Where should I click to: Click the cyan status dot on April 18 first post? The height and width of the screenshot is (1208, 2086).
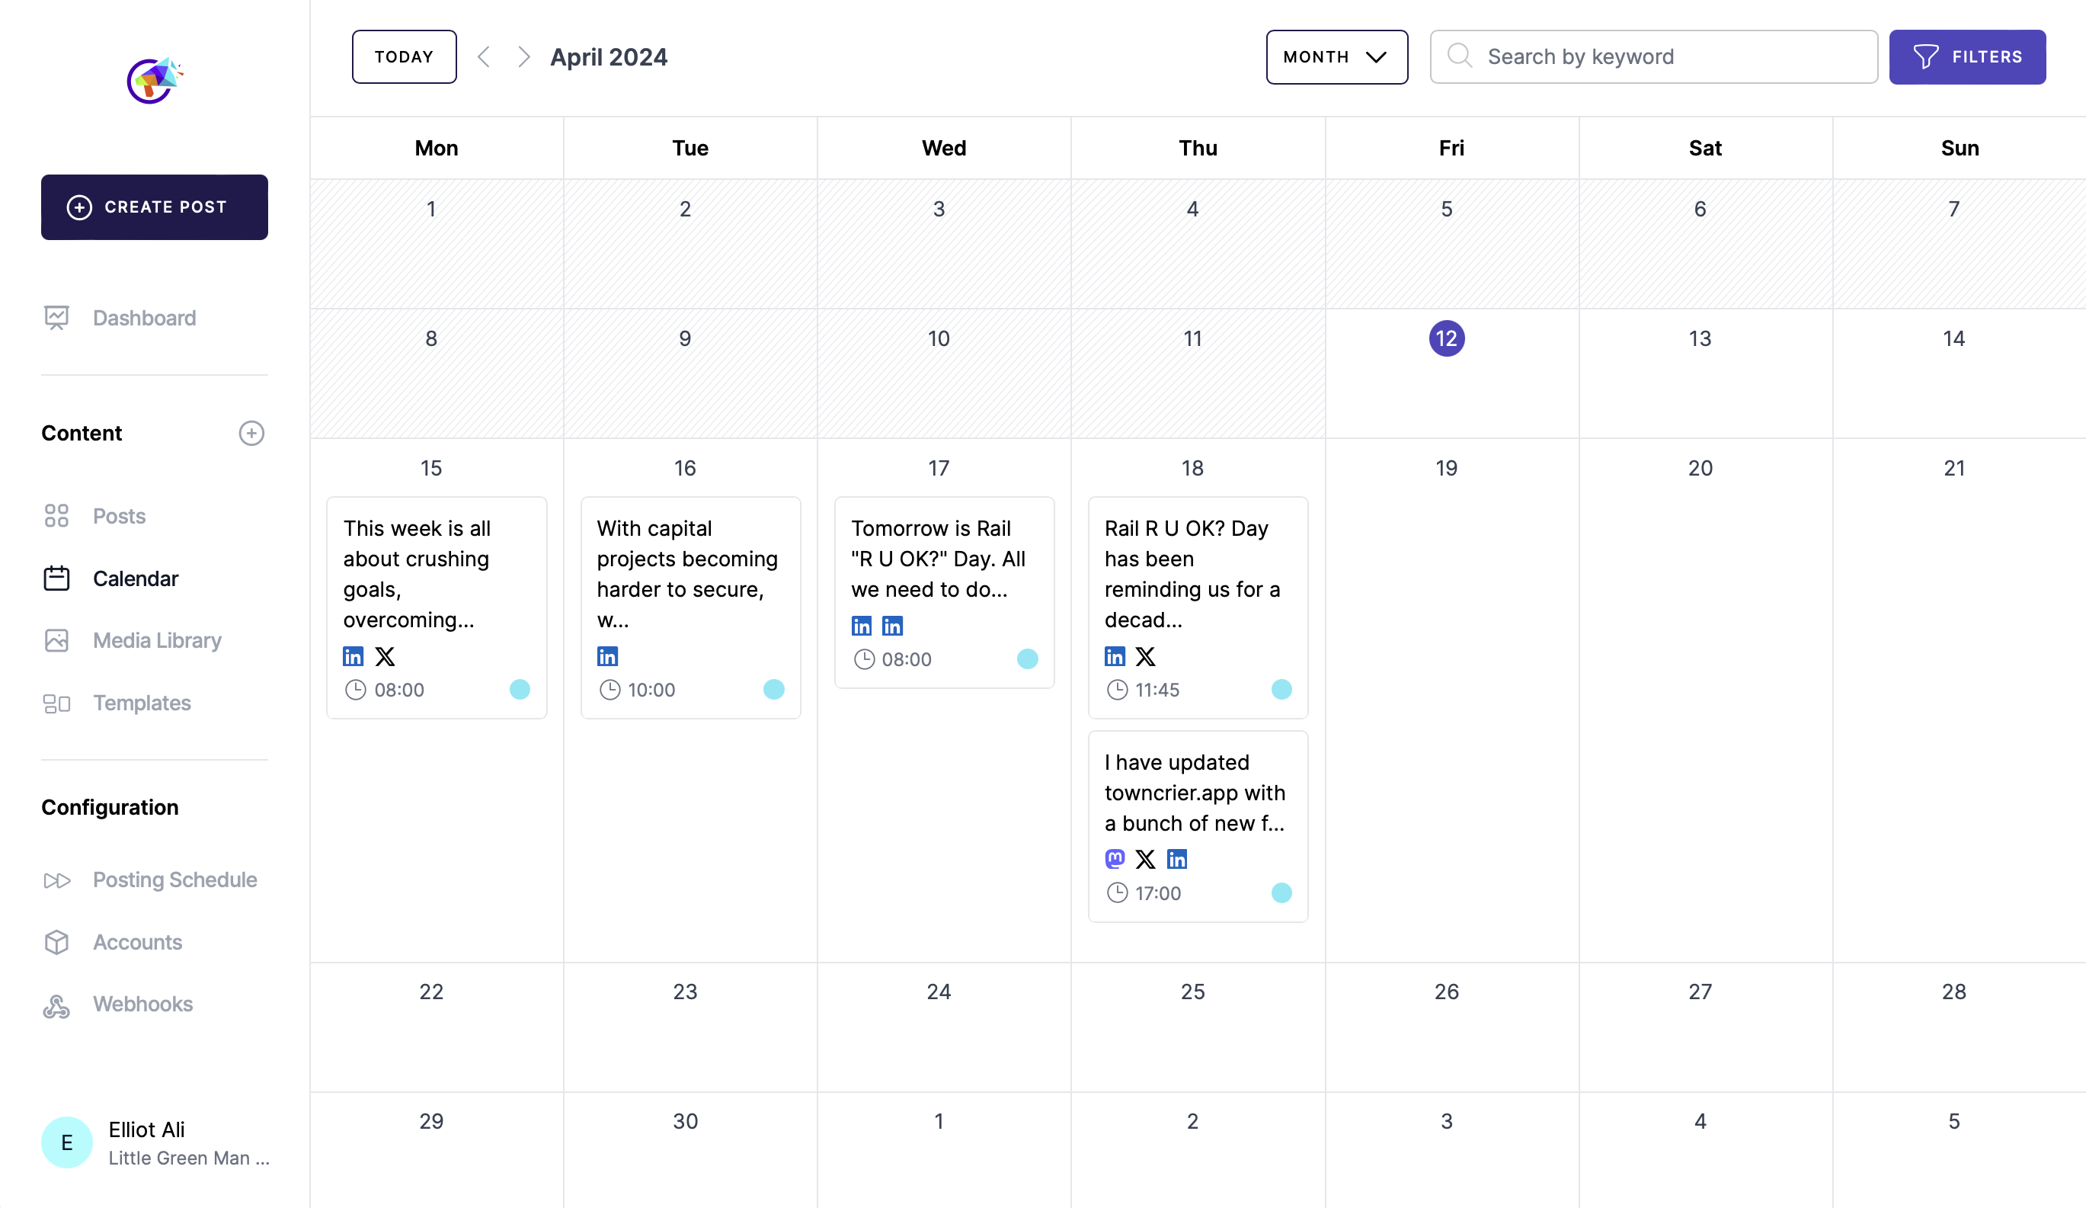tap(1281, 689)
